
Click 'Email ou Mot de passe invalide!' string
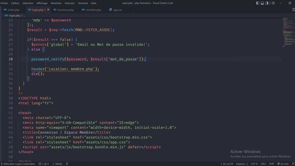112,45
